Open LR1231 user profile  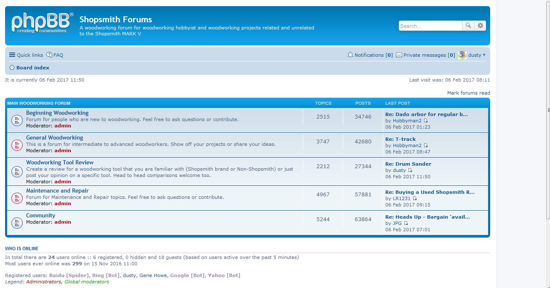pyautogui.click(x=402, y=198)
